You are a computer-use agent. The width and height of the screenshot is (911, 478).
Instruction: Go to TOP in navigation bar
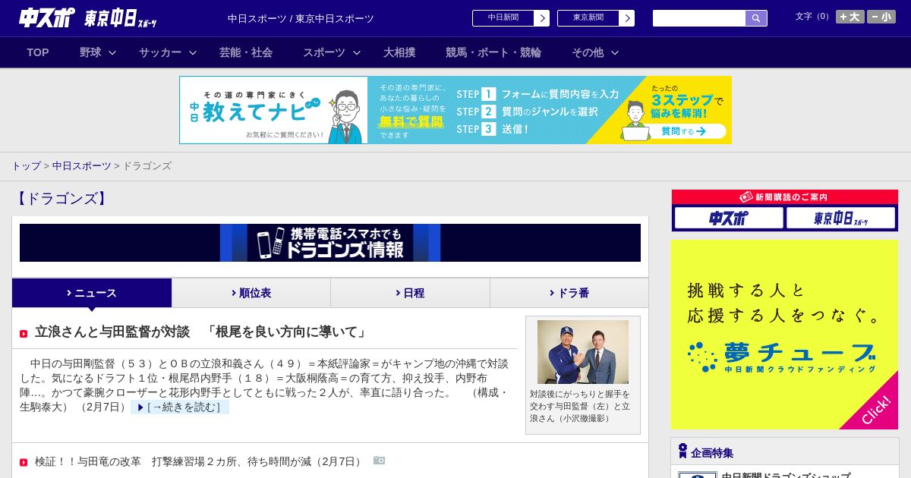pos(38,52)
